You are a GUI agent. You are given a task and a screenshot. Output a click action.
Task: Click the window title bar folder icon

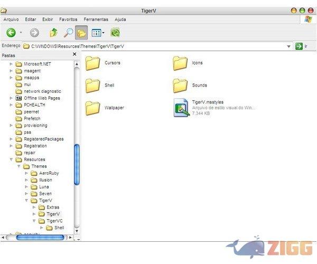coord(4,11)
